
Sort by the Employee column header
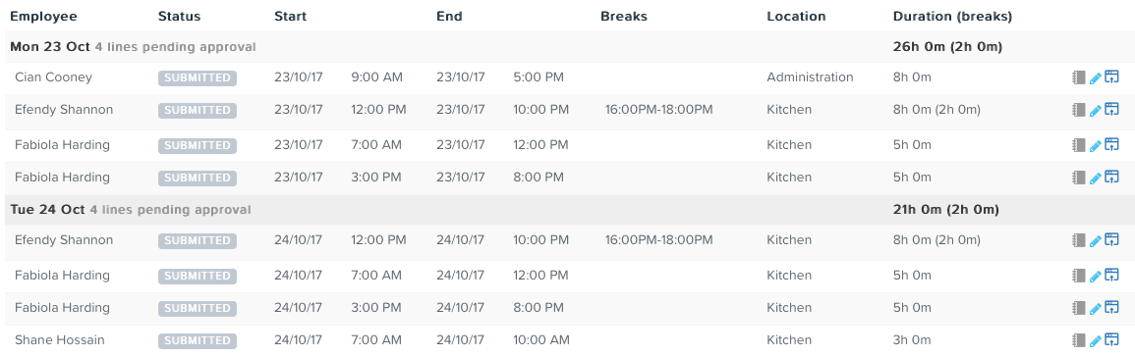pos(43,16)
